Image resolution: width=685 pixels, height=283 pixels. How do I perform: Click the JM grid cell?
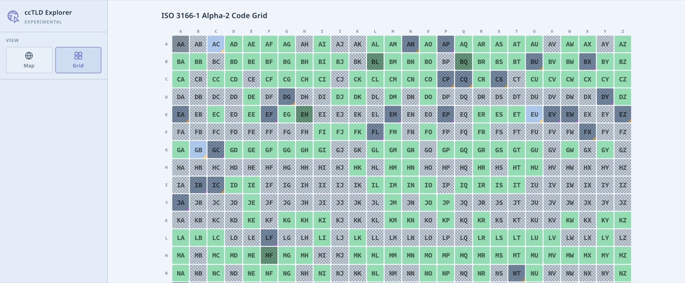point(393,203)
